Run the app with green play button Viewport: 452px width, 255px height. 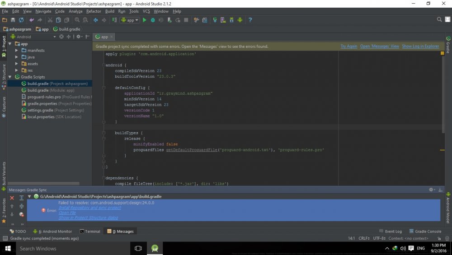(145, 20)
